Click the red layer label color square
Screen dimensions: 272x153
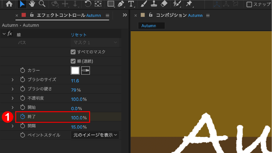click(24, 15)
